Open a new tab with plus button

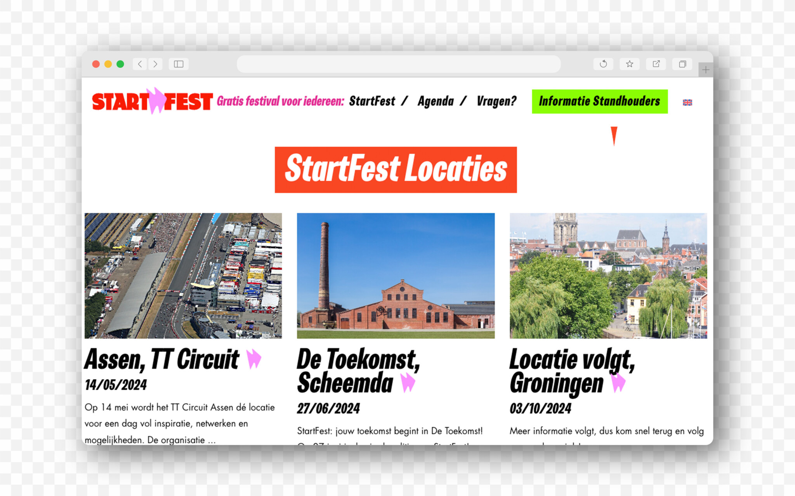coord(705,70)
